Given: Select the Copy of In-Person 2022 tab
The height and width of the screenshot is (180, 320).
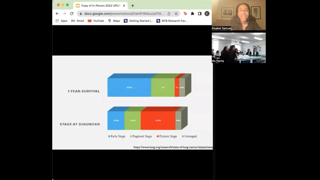Looking at the screenshot, I should (100, 5).
